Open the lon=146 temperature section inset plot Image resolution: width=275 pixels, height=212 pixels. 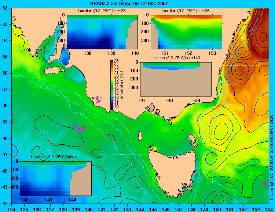[x=176, y=79]
